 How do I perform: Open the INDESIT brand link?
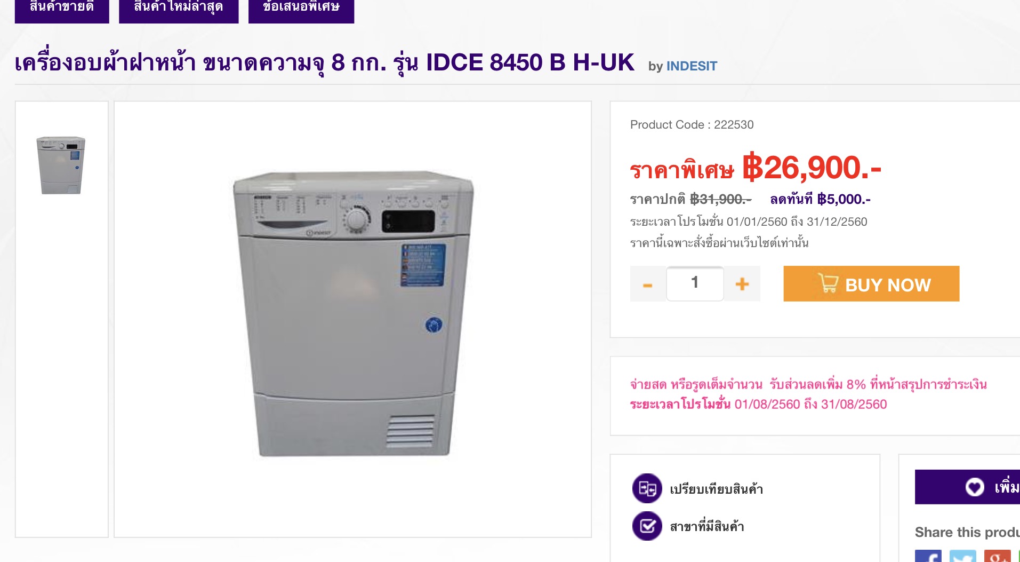click(x=692, y=66)
